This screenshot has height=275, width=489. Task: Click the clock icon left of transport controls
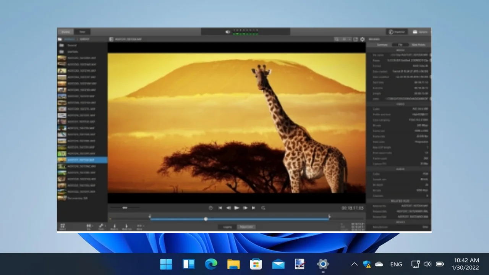(210, 208)
